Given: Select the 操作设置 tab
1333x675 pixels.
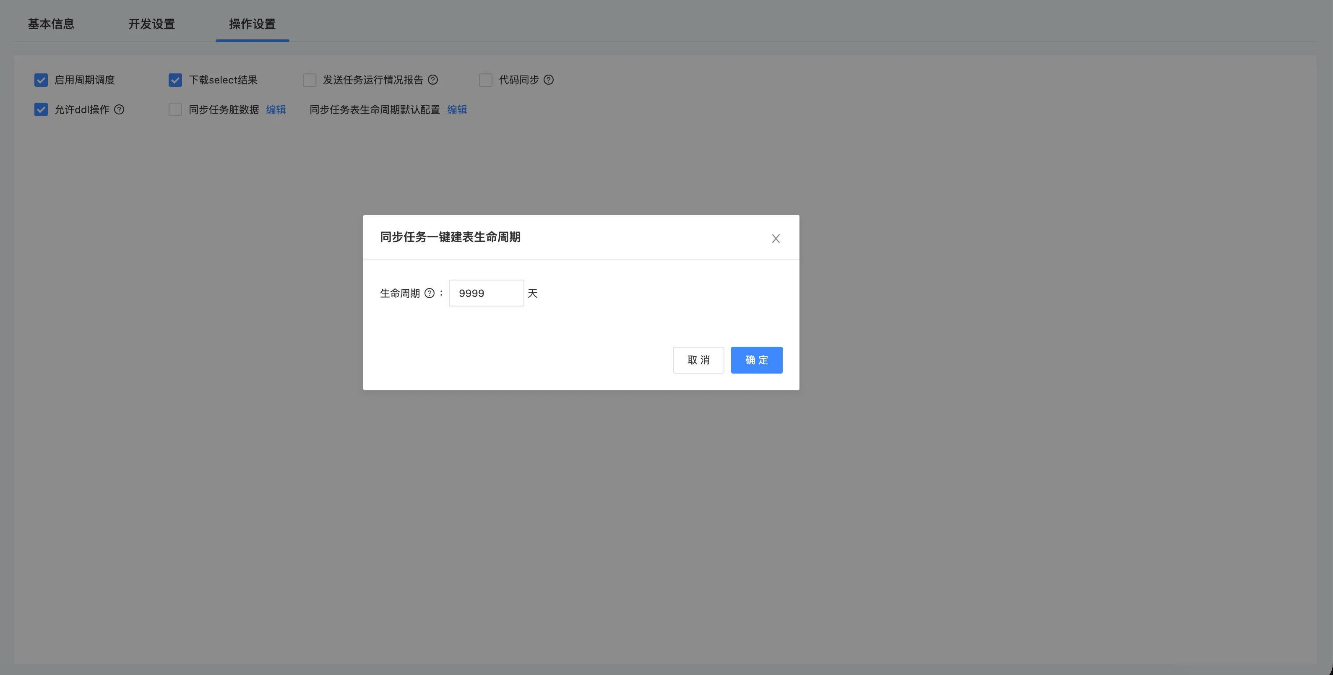Looking at the screenshot, I should [x=252, y=24].
